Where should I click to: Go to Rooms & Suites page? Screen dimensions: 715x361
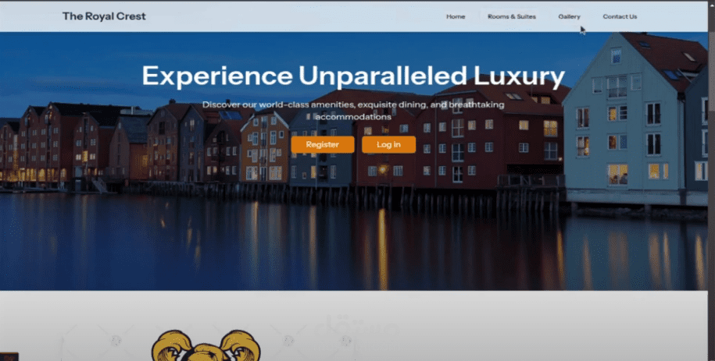click(x=512, y=16)
